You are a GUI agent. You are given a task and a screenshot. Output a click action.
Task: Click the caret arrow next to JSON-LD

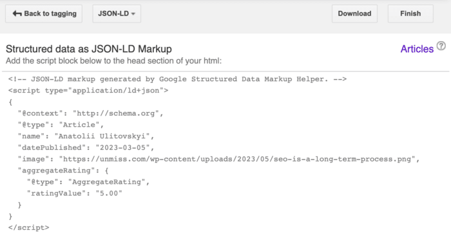tap(133, 14)
